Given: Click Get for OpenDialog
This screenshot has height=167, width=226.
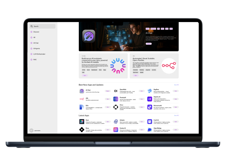Looking at the screenshot, I should [176, 130].
